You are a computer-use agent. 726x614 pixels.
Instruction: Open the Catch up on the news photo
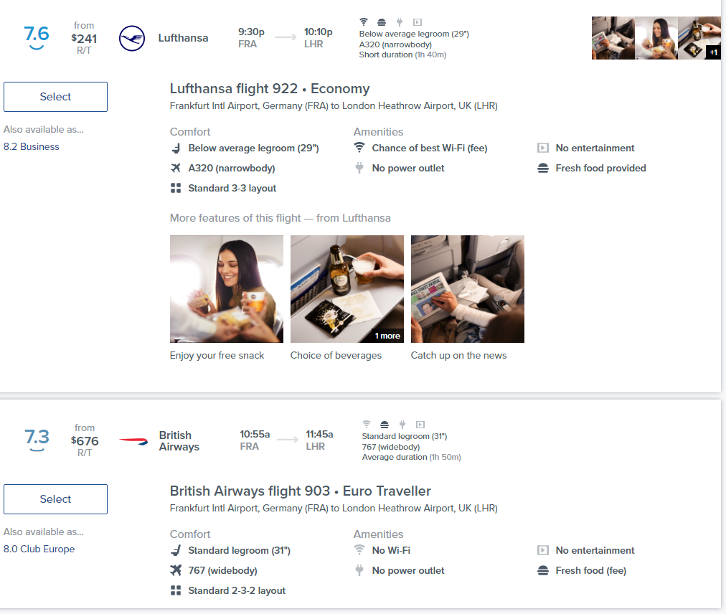click(468, 289)
